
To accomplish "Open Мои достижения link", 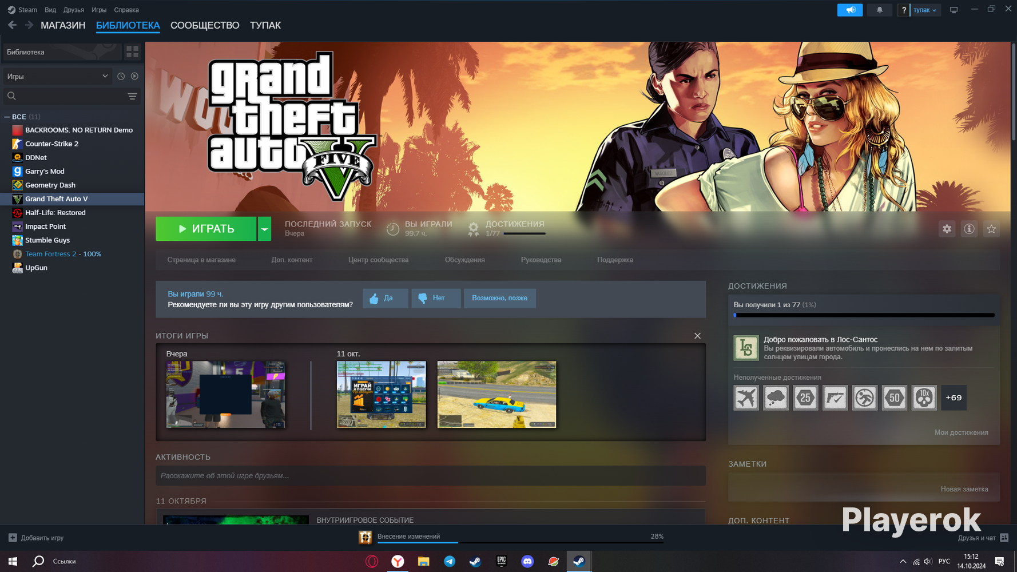I will pos(962,432).
